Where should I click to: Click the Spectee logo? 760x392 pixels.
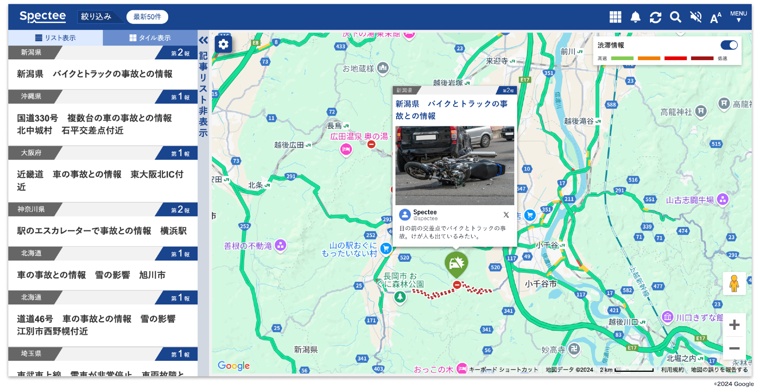click(x=43, y=16)
